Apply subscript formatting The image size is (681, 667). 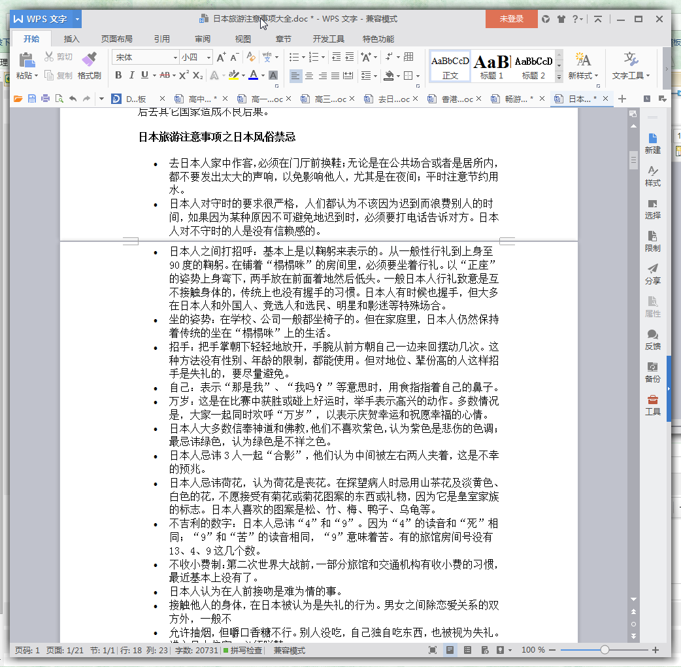(197, 75)
